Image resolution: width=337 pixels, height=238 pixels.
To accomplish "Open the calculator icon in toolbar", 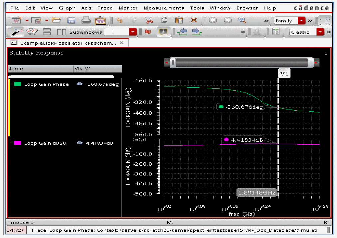I will coord(276,32).
